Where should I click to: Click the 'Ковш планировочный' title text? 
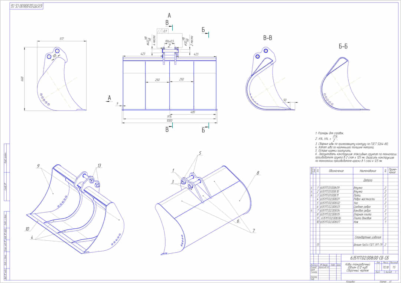tap(358, 264)
